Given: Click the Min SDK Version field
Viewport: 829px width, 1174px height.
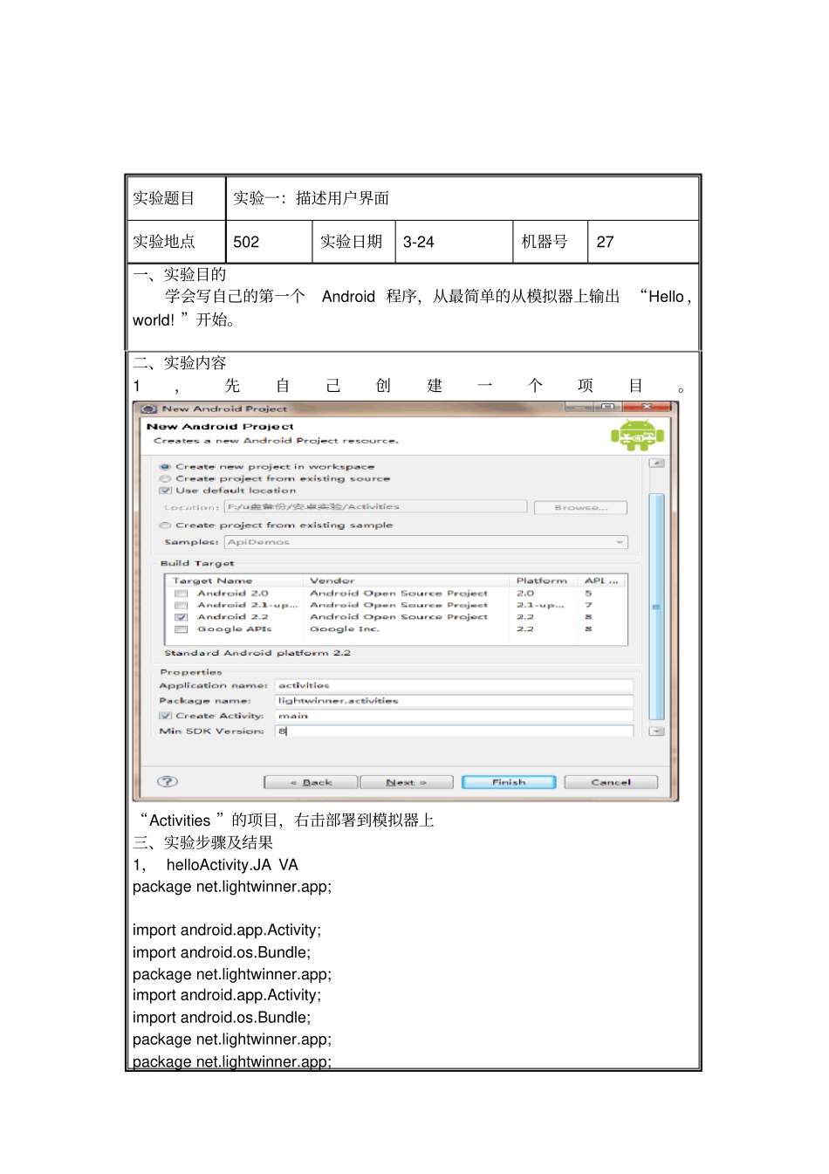Looking at the screenshot, I should 455,731.
